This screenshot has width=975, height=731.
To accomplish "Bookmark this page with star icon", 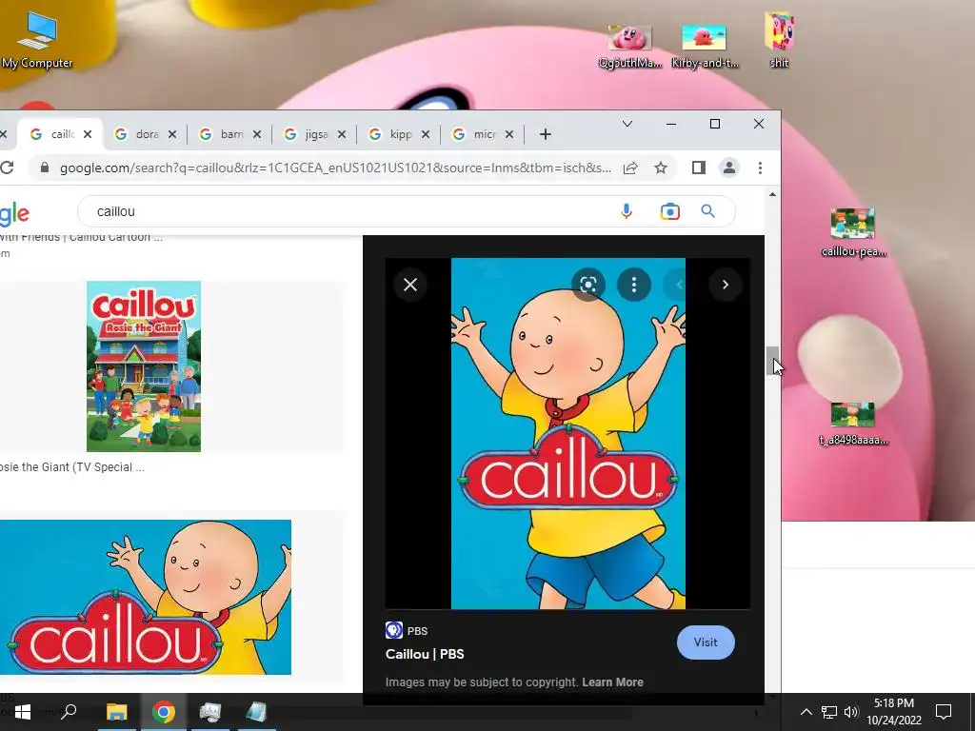I will [x=661, y=168].
